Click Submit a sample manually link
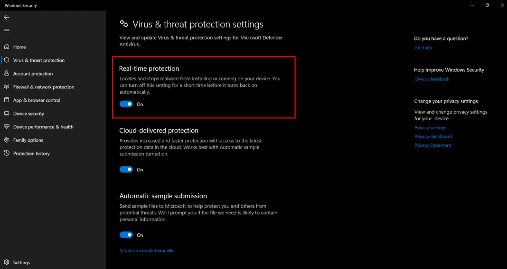This screenshot has width=507, height=269. pyautogui.click(x=146, y=250)
